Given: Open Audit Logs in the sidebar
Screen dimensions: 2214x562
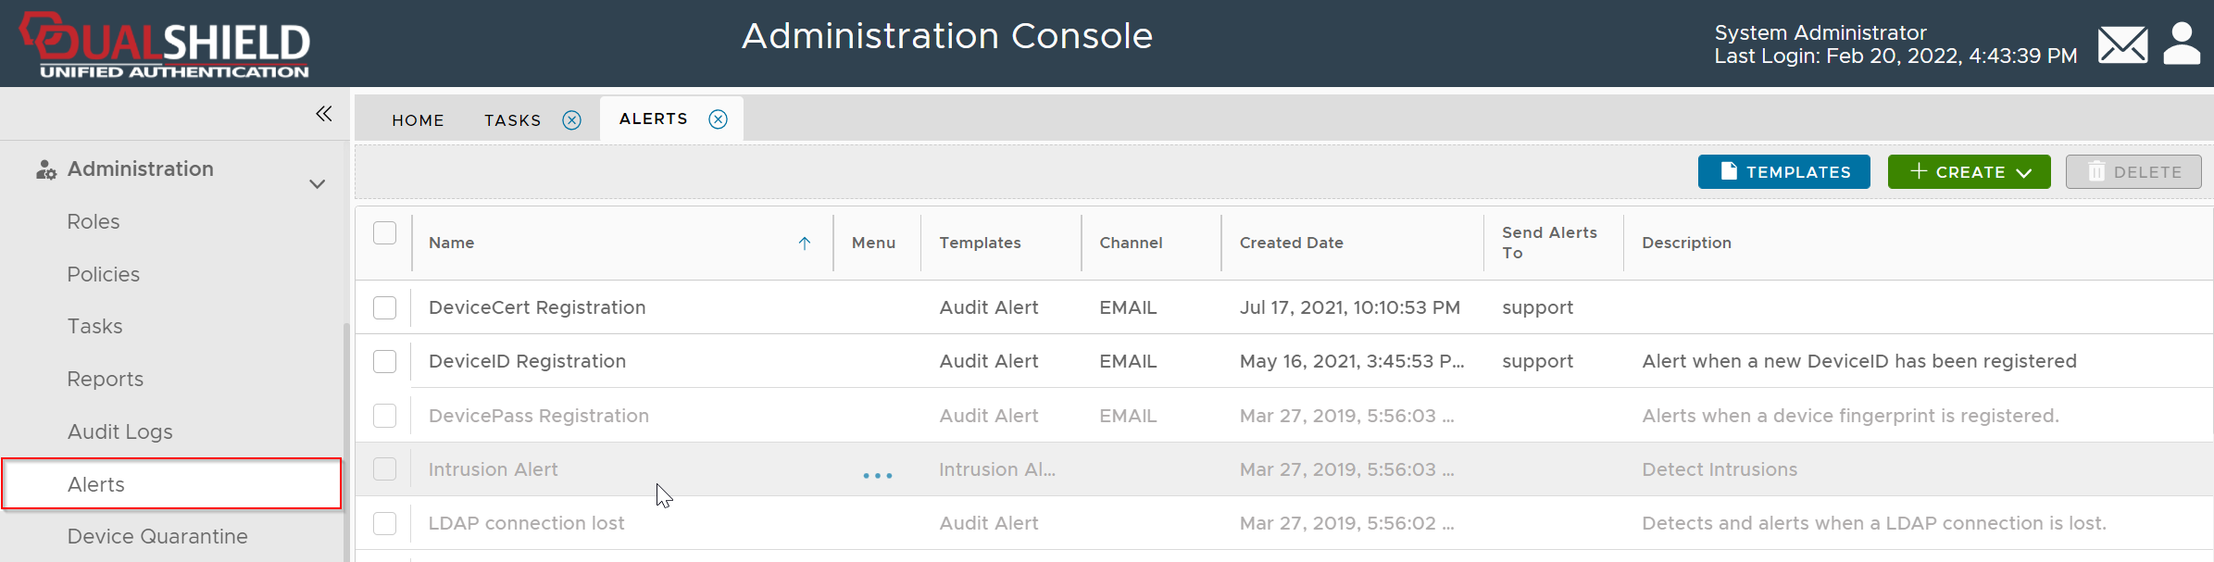Looking at the screenshot, I should click(x=120, y=431).
